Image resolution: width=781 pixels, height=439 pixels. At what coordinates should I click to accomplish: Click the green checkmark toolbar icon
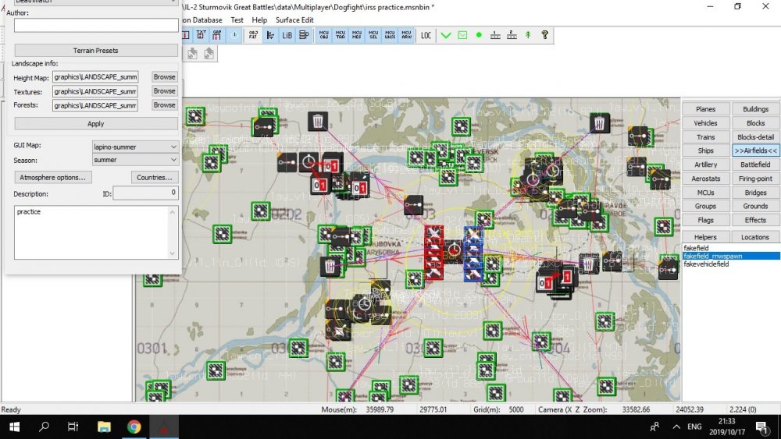pyautogui.click(x=446, y=35)
